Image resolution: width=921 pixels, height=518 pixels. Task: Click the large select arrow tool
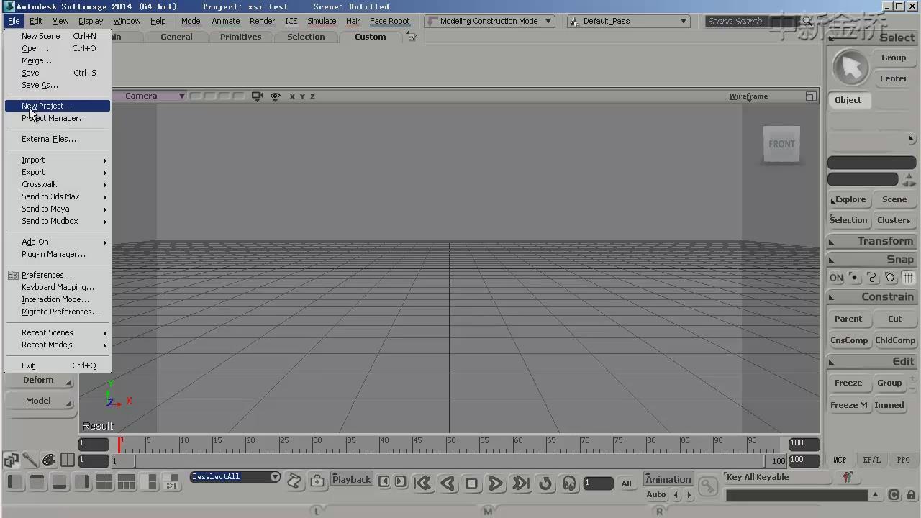pyautogui.click(x=850, y=68)
